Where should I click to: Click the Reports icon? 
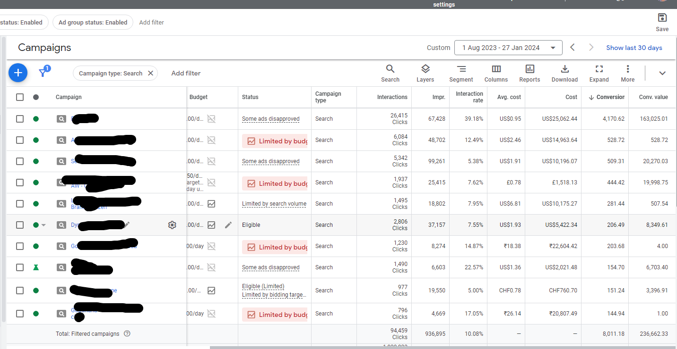point(529,73)
